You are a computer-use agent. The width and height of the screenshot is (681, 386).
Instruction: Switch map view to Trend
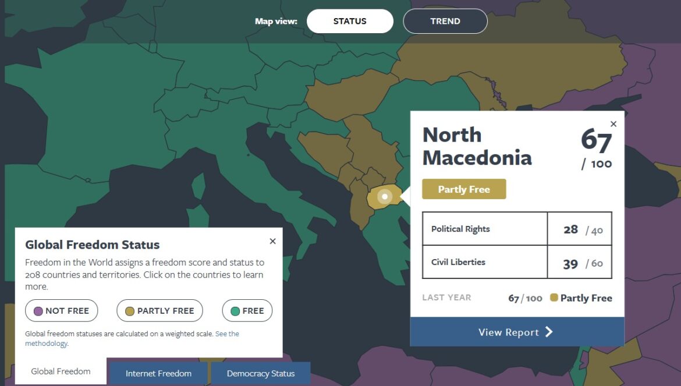tap(445, 21)
